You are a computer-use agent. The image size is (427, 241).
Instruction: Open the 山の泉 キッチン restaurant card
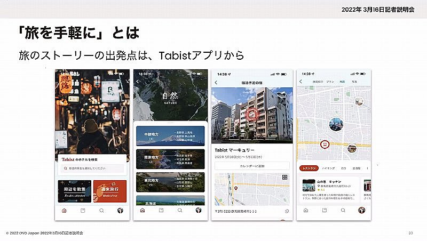pos(330,190)
